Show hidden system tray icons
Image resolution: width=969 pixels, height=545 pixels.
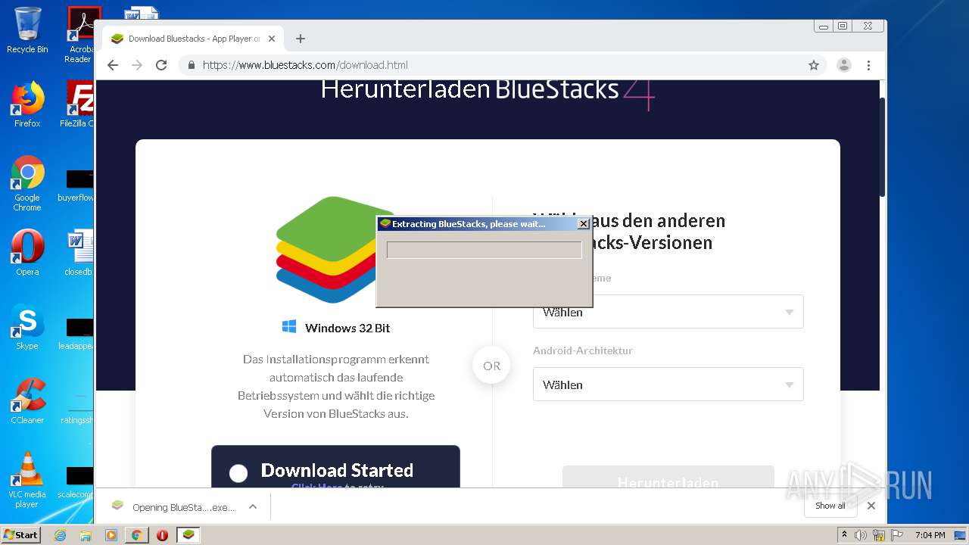click(x=845, y=535)
